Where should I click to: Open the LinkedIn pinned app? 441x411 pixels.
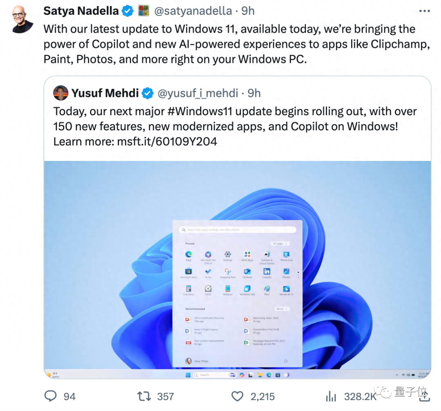(267, 272)
